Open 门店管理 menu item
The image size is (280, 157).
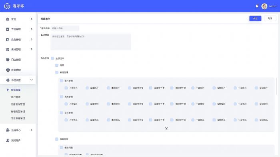tap(16, 60)
